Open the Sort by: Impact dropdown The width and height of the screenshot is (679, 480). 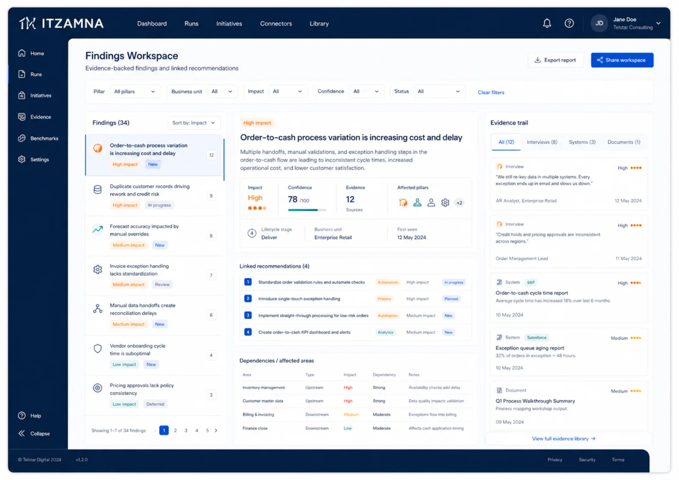pos(194,123)
